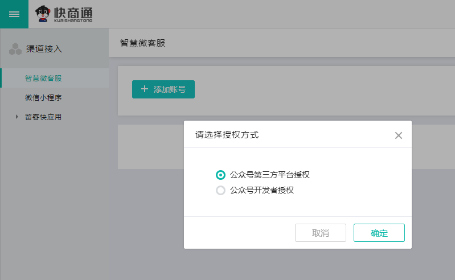This screenshot has height=280, width=455.
Task: Click the 公众号第三方平台授权 label text
Action: [269, 175]
